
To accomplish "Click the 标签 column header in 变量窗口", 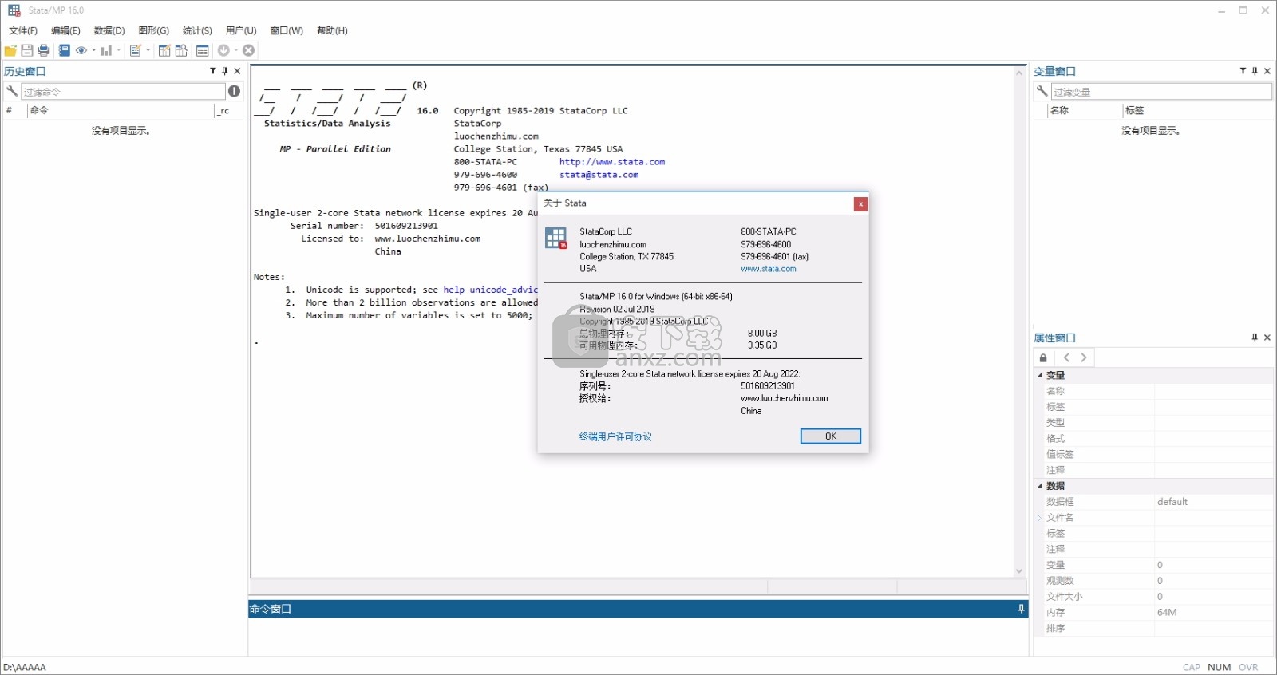I will (1198, 111).
